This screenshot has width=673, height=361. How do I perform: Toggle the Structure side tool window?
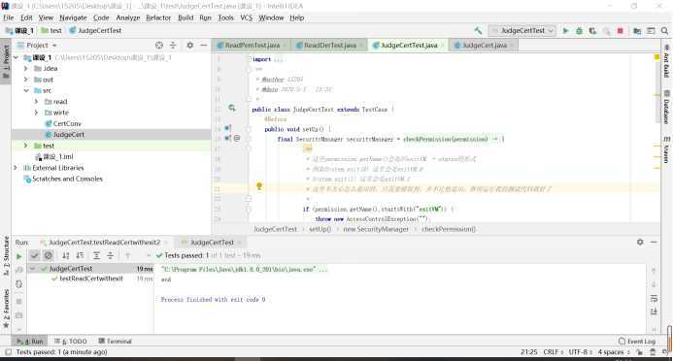tap(6, 255)
